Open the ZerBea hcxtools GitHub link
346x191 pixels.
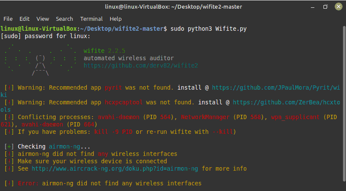[x=287, y=103]
